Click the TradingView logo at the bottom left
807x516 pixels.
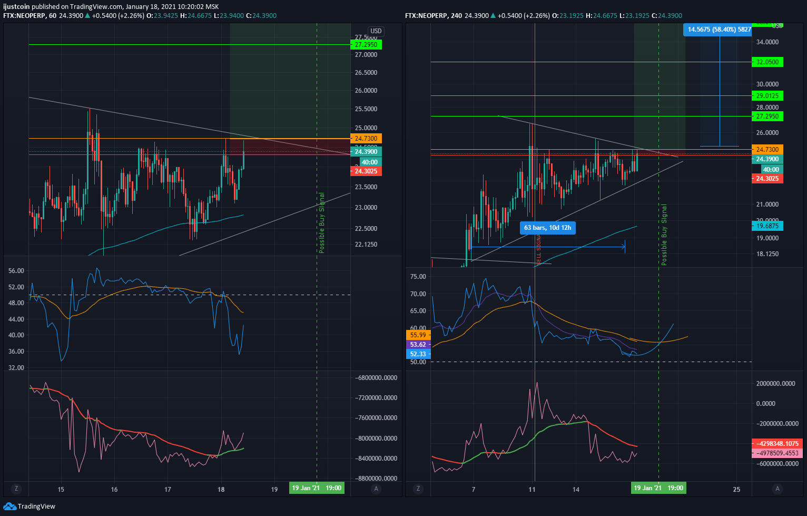pyautogui.click(x=29, y=507)
